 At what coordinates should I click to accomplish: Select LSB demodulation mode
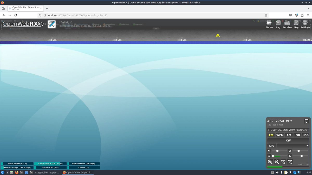(x=297, y=135)
